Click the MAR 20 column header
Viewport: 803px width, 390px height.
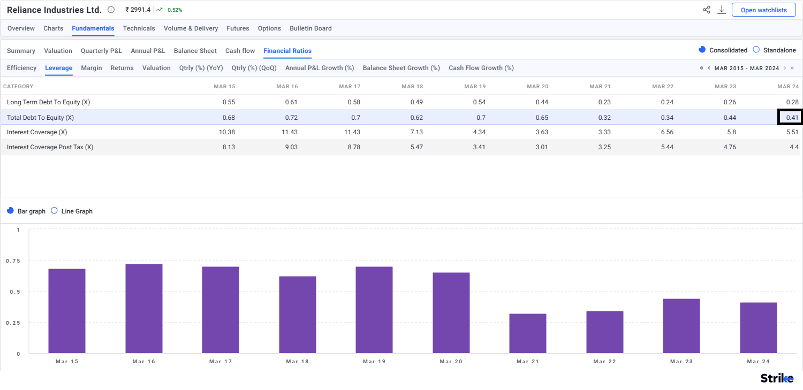coord(537,86)
